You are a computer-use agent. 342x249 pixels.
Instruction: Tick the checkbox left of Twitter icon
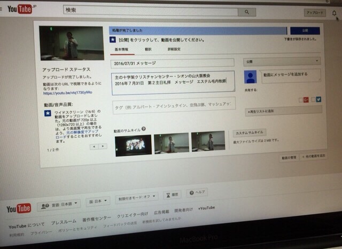[313, 99]
